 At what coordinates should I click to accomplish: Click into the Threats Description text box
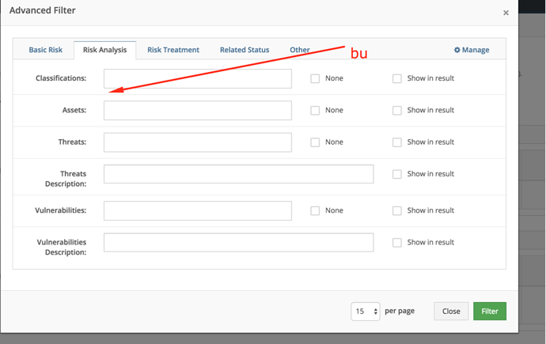point(238,174)
